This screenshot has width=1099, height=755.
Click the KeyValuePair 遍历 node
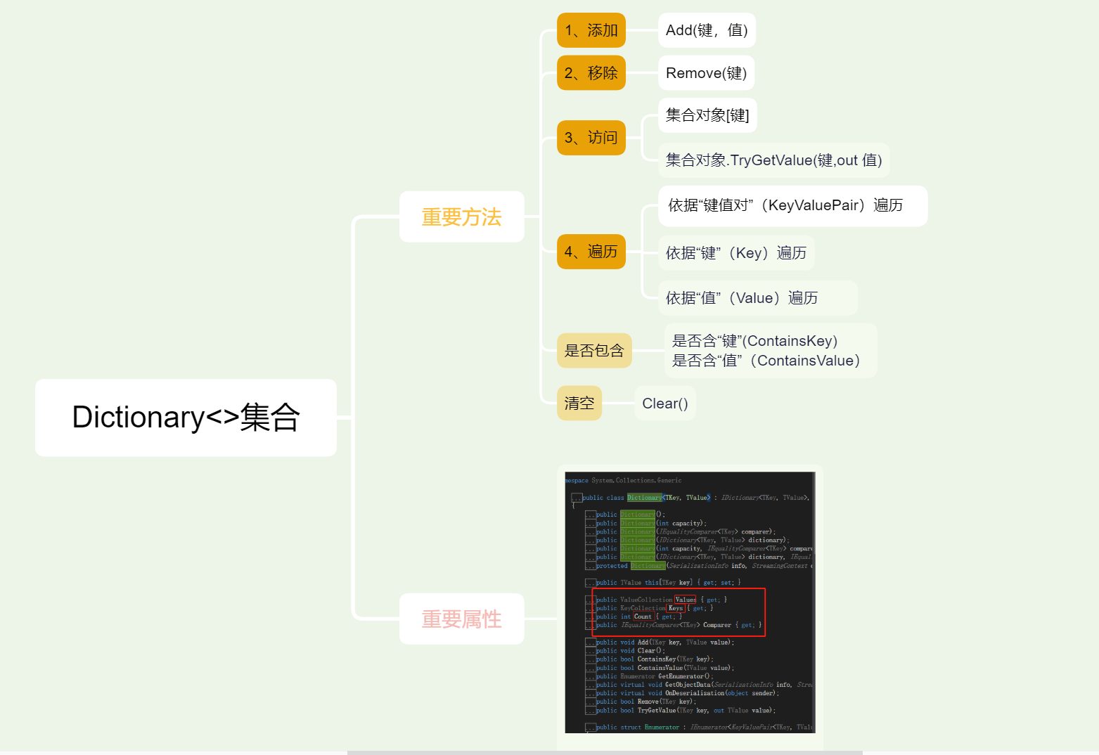(x=793, y=206)
